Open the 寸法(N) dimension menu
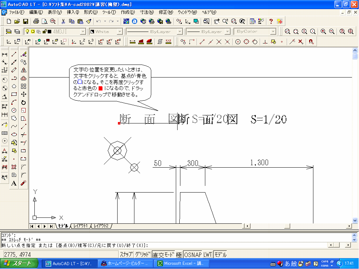 (147, 12)
